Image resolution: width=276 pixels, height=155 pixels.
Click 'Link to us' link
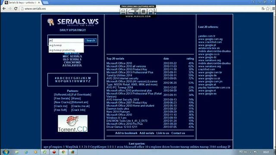(x=163, y=133)
